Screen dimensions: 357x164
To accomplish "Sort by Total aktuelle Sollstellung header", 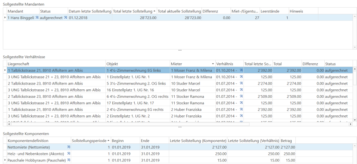I will click(x=179, y=11).
